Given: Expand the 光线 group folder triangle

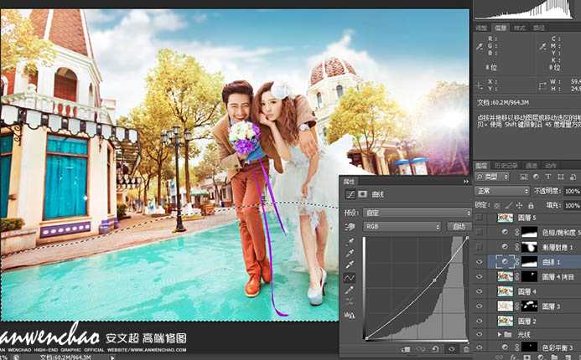Looking at the screenshot, I should pyautogui.click(x=499, y=335).
